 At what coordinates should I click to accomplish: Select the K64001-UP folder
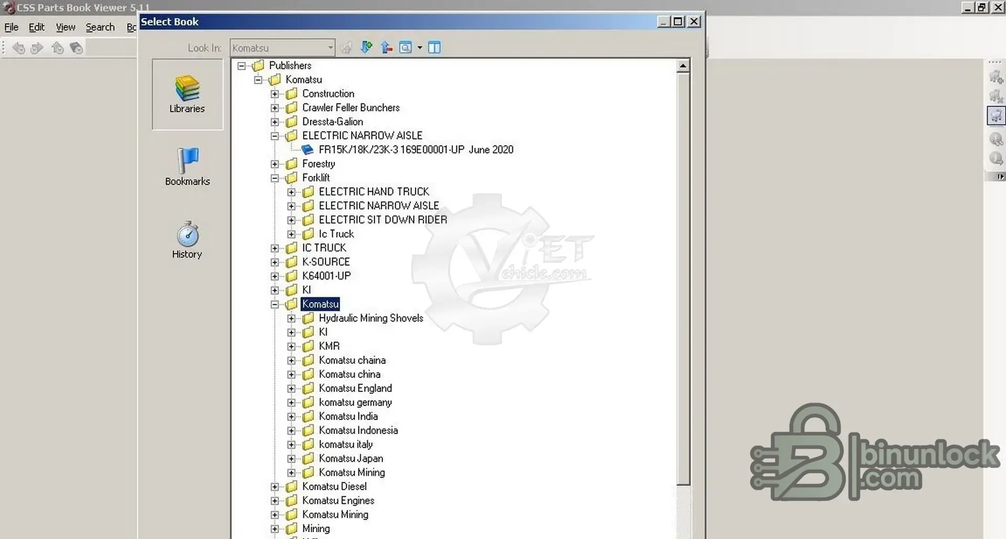326,276
